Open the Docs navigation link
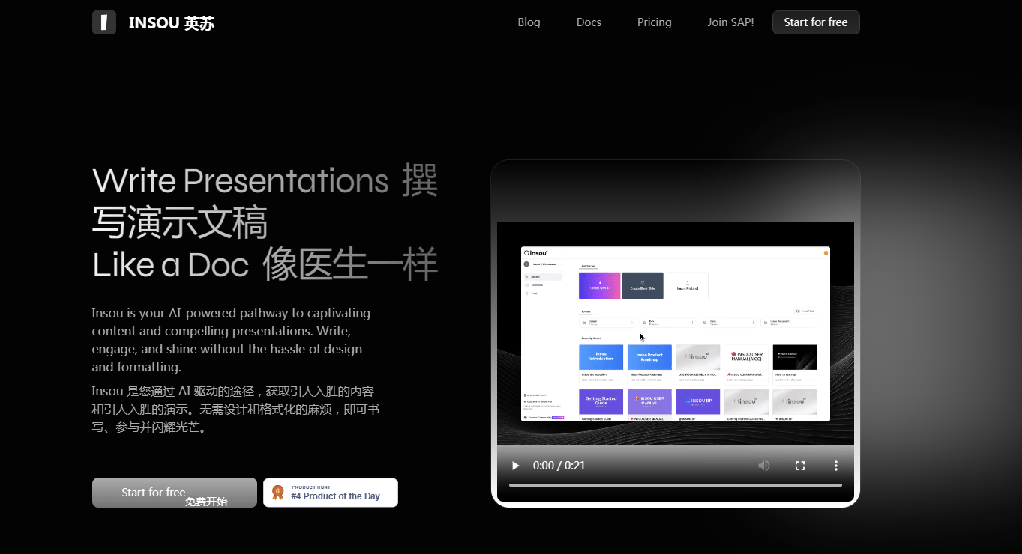1022x554 pixels. [x=589, y=22]
